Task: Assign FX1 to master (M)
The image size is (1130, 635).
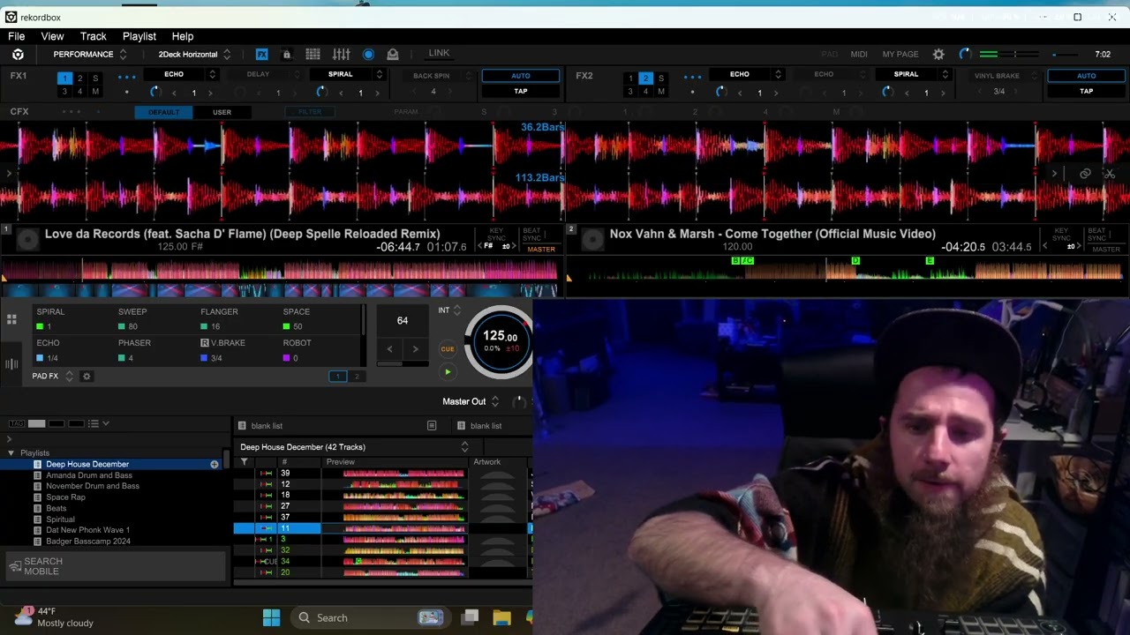Action: (95, 92)
